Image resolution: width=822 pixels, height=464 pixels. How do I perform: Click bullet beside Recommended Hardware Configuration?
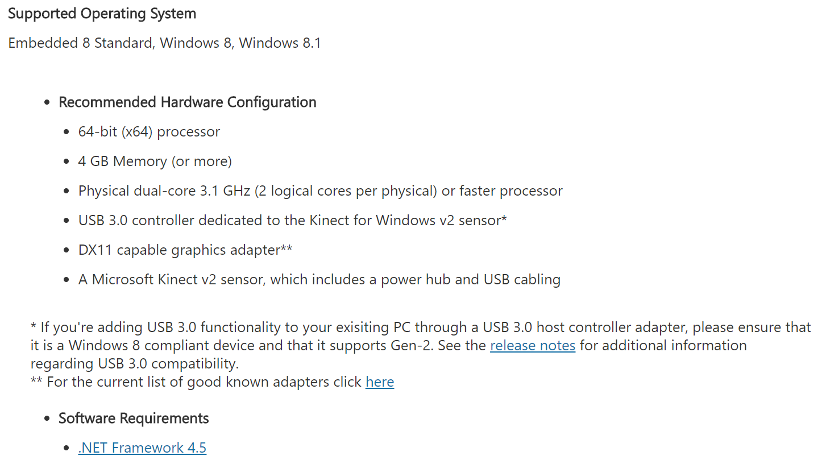pos(48,103)
